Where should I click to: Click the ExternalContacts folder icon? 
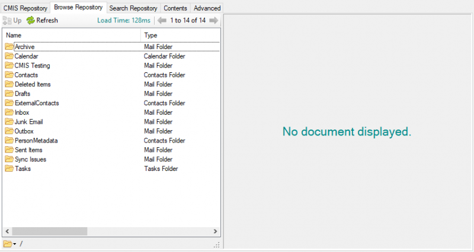tap(9, 103)
